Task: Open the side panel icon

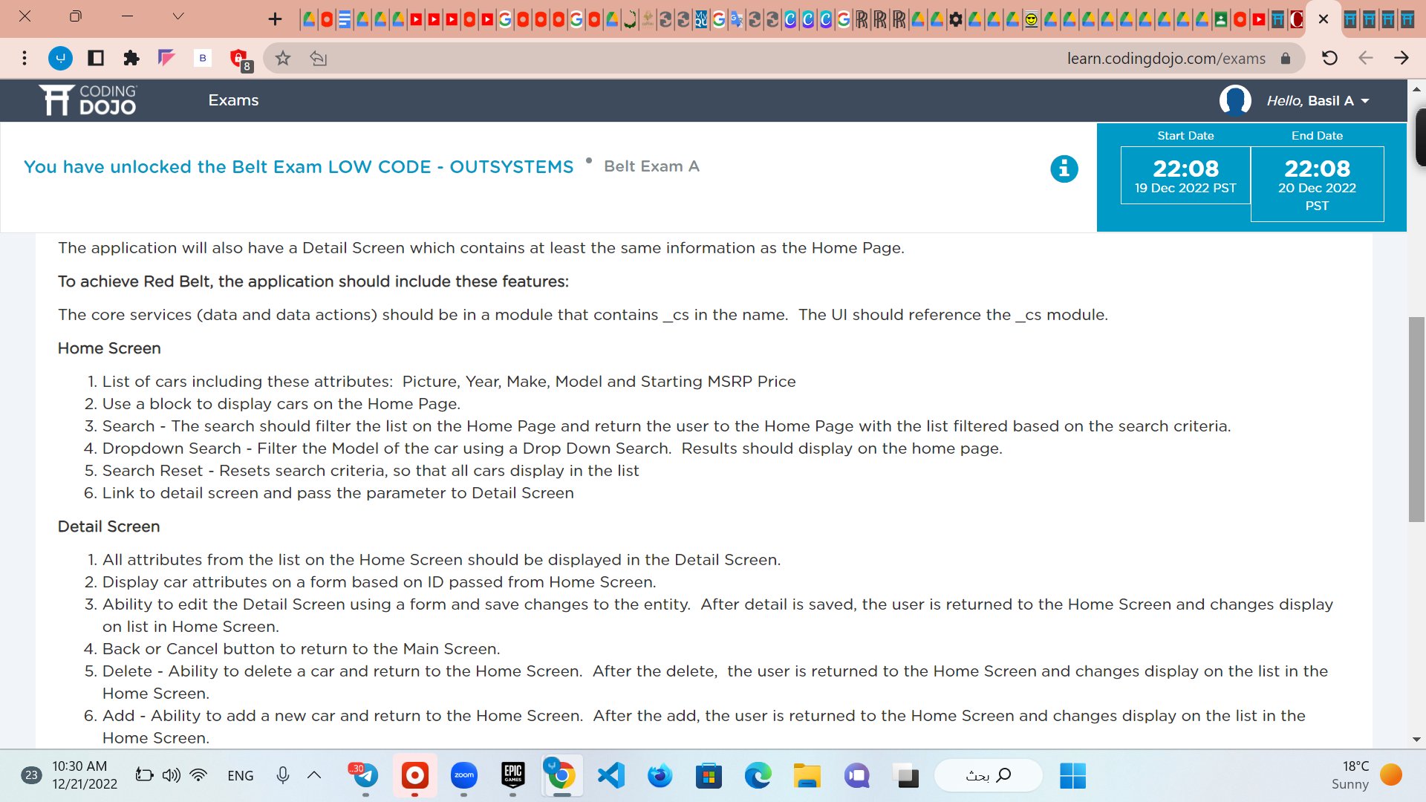Action: point(96,58)
